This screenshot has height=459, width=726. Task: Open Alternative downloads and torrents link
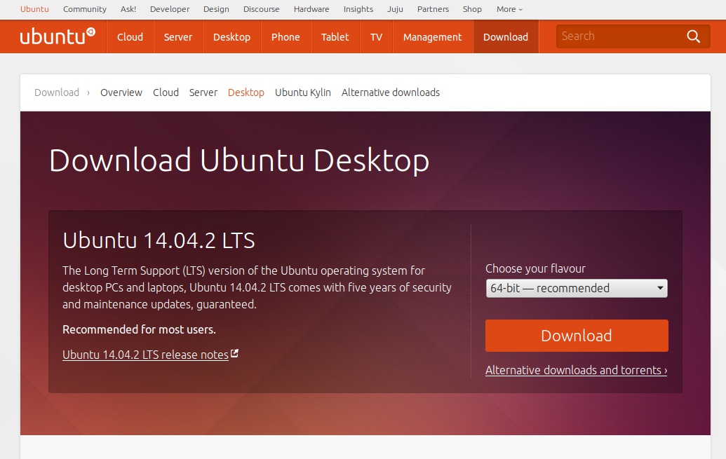576,370
